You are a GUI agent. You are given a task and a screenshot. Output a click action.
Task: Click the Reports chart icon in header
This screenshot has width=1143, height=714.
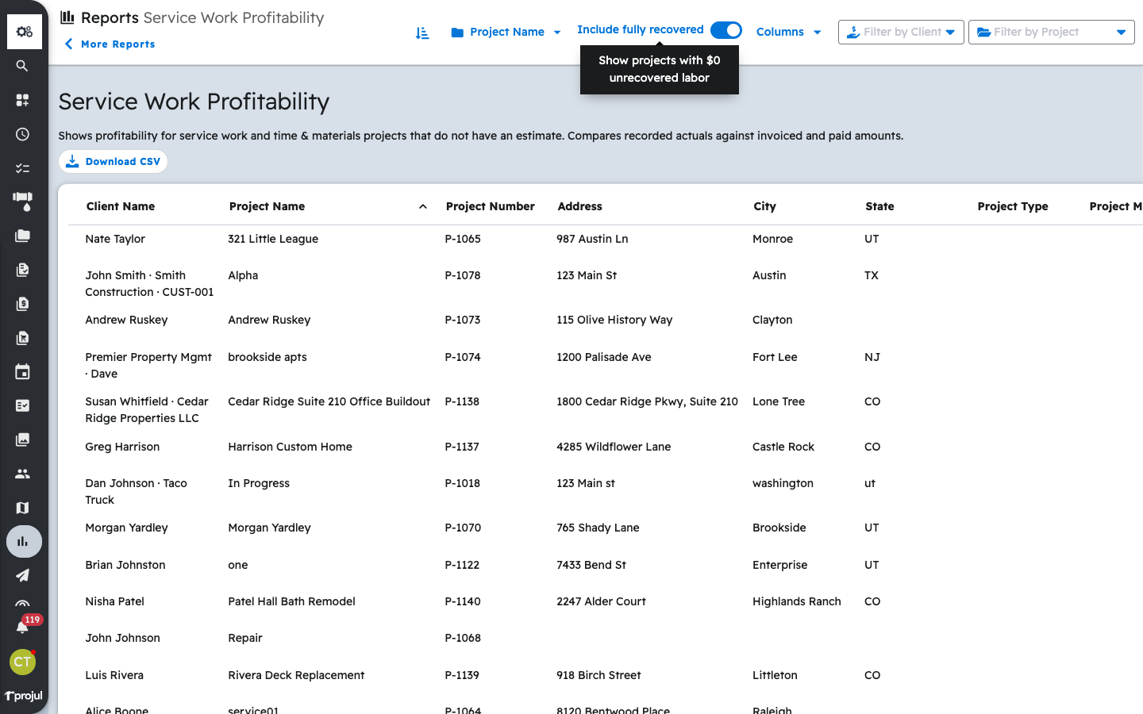tap(67, 17)
